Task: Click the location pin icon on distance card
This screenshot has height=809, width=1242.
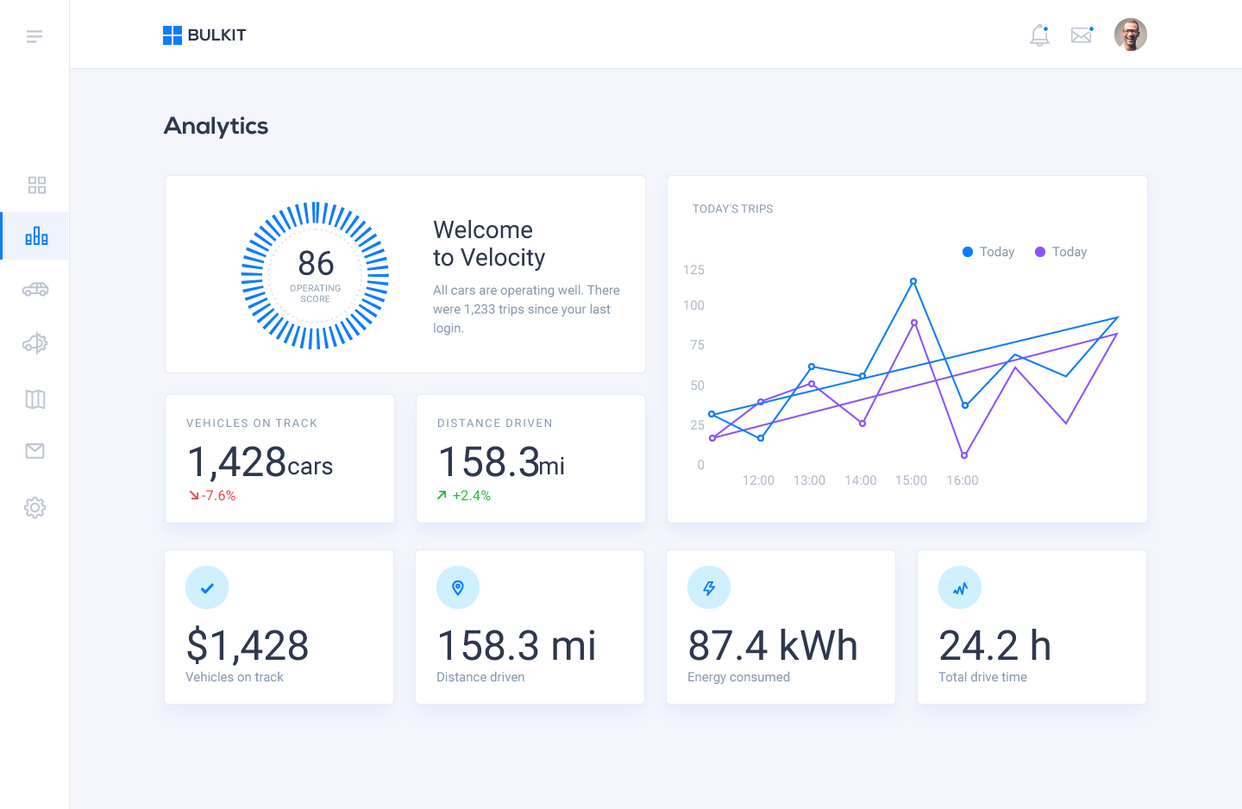Action: [458, 588]
